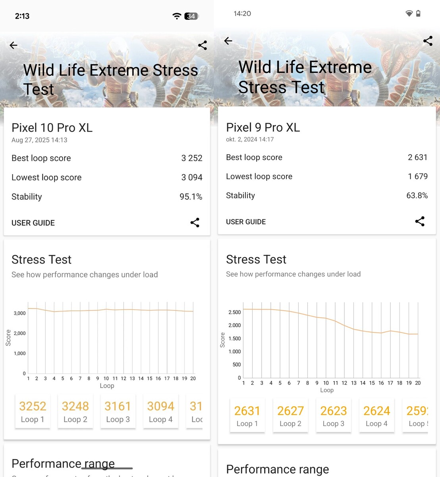Screen dimensions: 440x477
Task: Open USER GUIDE for Pixel 9 Pro XL
Action: click(x=246, y=222)
